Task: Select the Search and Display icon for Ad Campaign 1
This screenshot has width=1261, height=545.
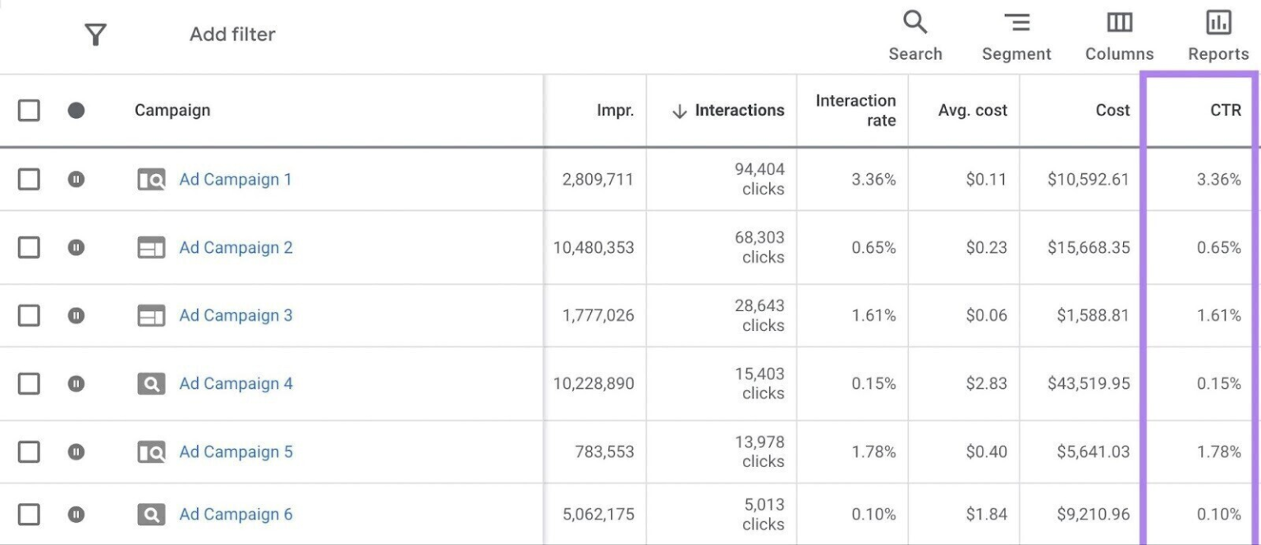Action: [x=151, y=179]
